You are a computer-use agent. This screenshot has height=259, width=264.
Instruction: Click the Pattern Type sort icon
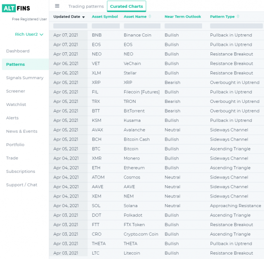point(238,17)
